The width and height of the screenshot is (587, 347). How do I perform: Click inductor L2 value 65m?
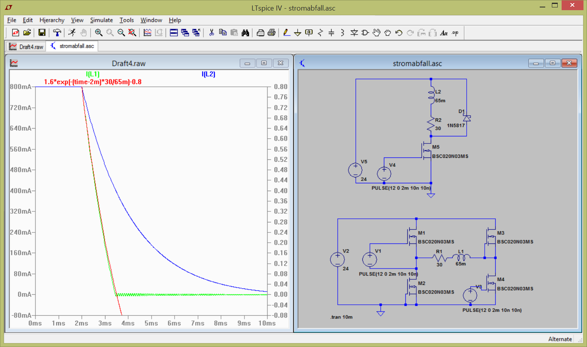(x=440, y=100)
